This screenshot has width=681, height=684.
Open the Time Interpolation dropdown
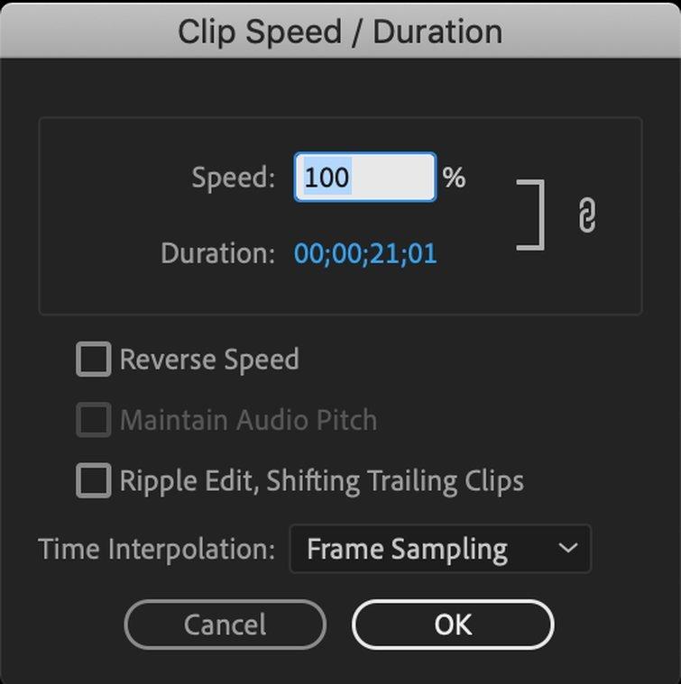click(440, 548)
